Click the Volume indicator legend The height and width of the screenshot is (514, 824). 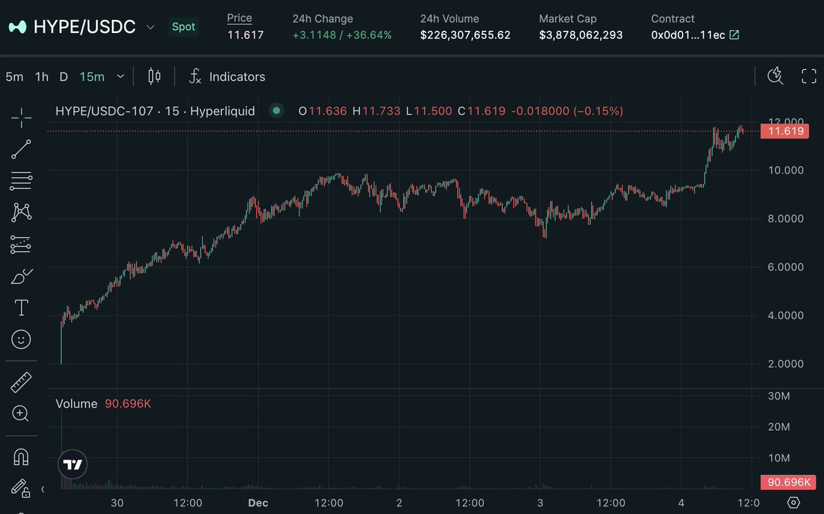coord(103,404)
